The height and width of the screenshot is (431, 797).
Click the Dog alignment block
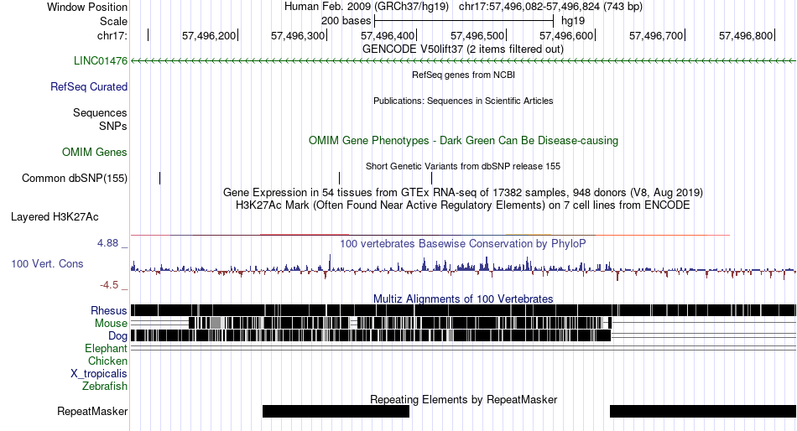click(x=371, y=335)
